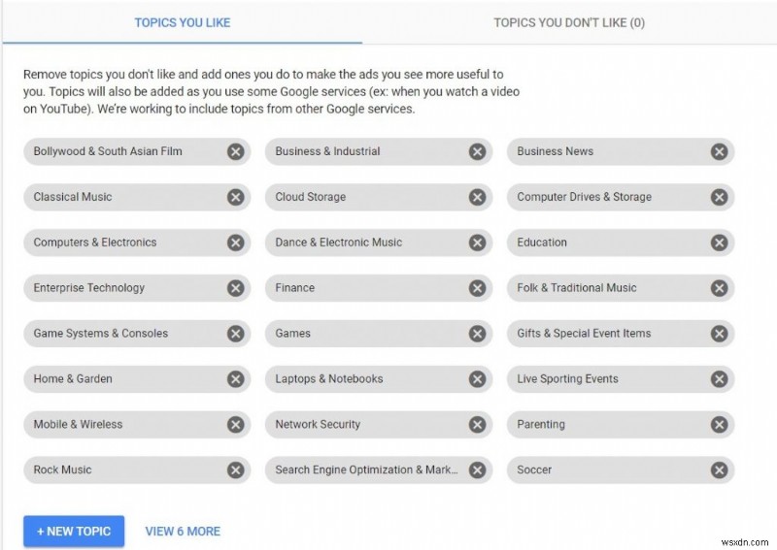This screenshot has width=777, height=550.
Task: Select the Topics You Like tab
Action: (x=183, y=22)
